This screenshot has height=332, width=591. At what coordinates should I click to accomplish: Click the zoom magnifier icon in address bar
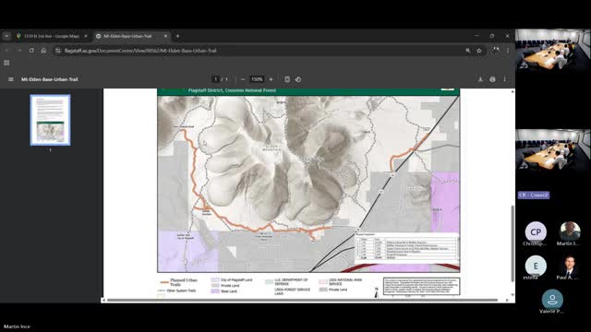coord(468,51)
